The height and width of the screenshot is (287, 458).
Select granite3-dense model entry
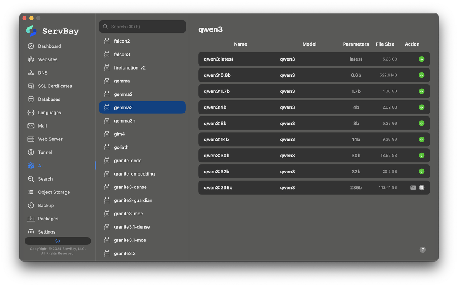(142, 187)
